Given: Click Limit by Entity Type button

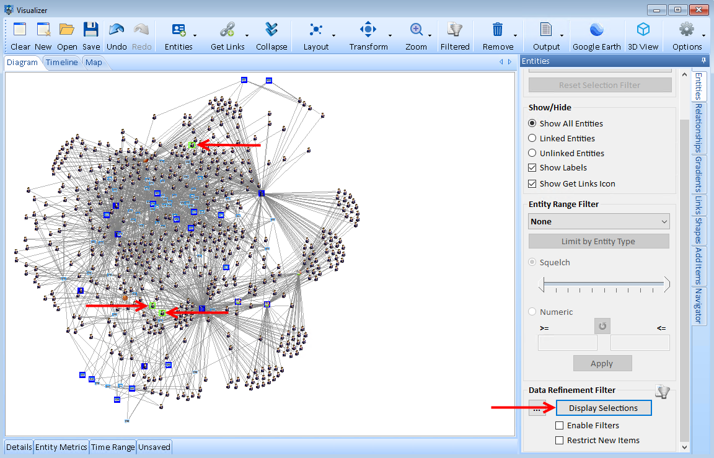Looking at the screenshot, I should coord(599,241).
